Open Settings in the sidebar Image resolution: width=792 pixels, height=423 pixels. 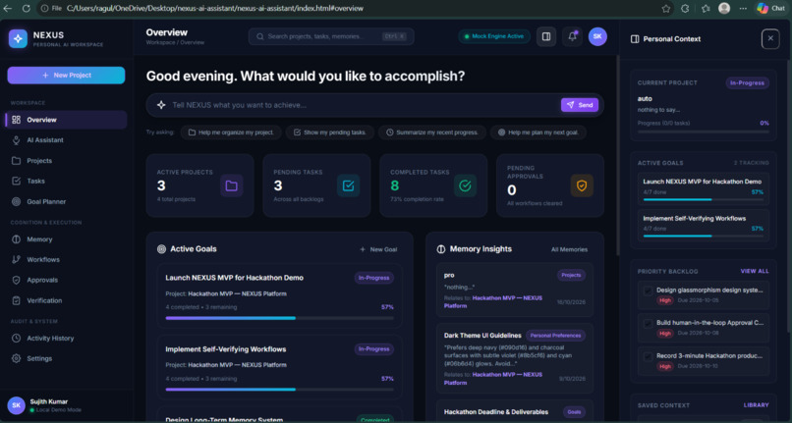[66, 358]
